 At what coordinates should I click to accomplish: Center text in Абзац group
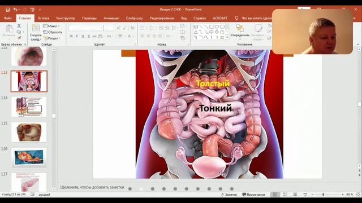pos(148,36)
